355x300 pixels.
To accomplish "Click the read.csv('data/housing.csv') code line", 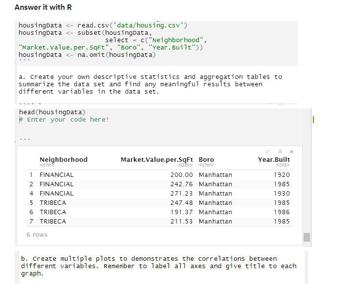I will tap(103, 25).
